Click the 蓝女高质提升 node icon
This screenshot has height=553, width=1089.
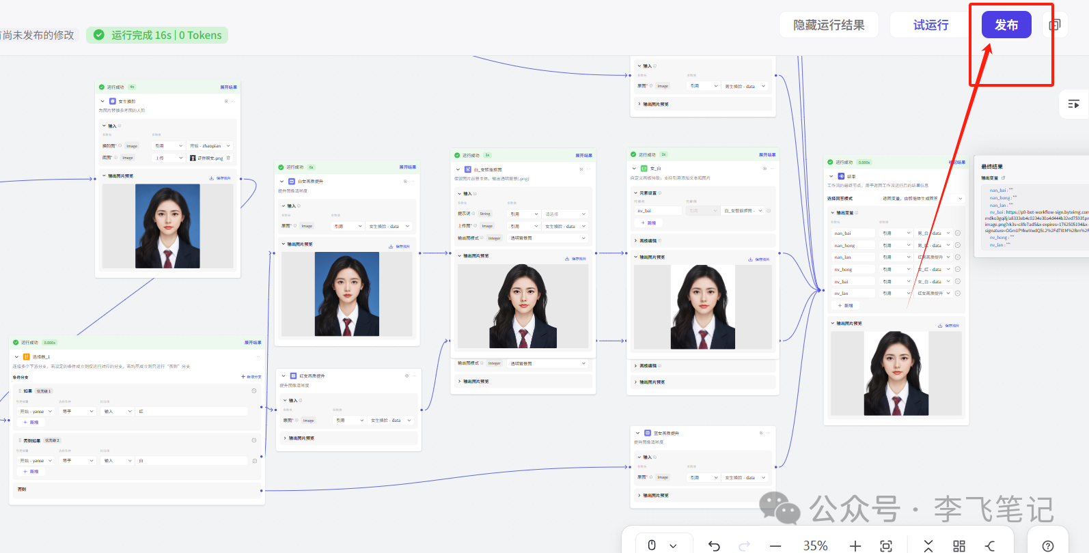(x=648, y=434)
